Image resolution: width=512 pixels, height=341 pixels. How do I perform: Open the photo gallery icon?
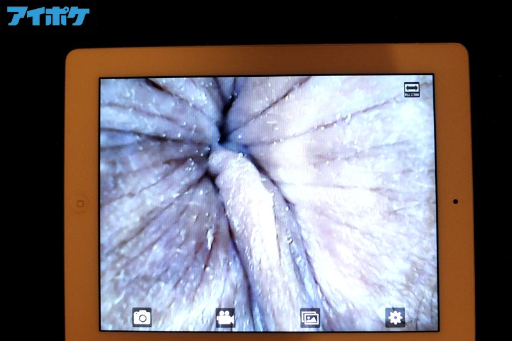(310, 317)
